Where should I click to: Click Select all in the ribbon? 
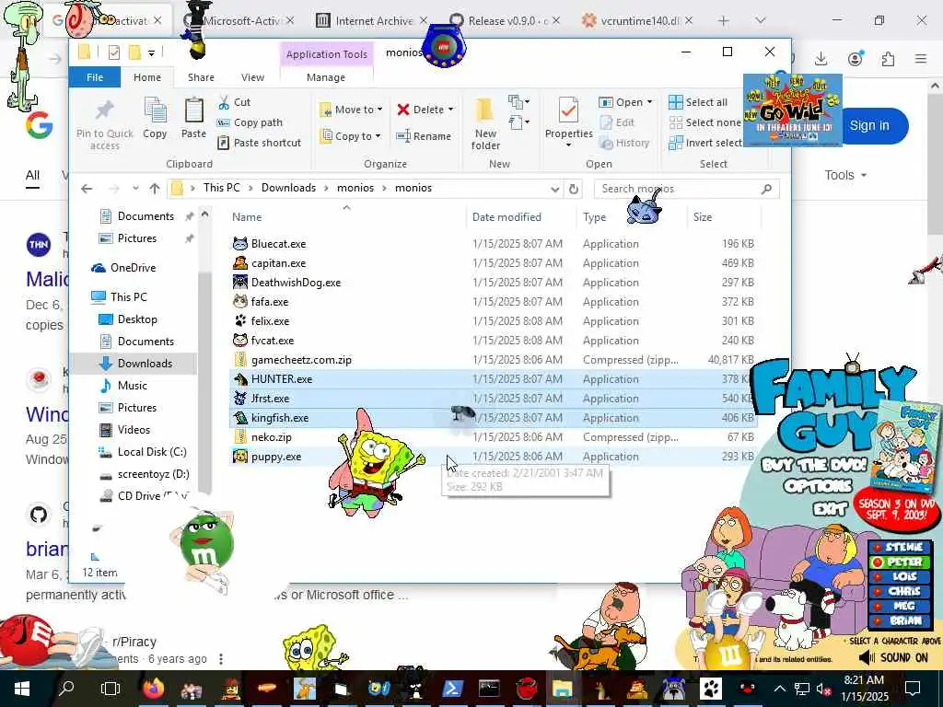698,102
